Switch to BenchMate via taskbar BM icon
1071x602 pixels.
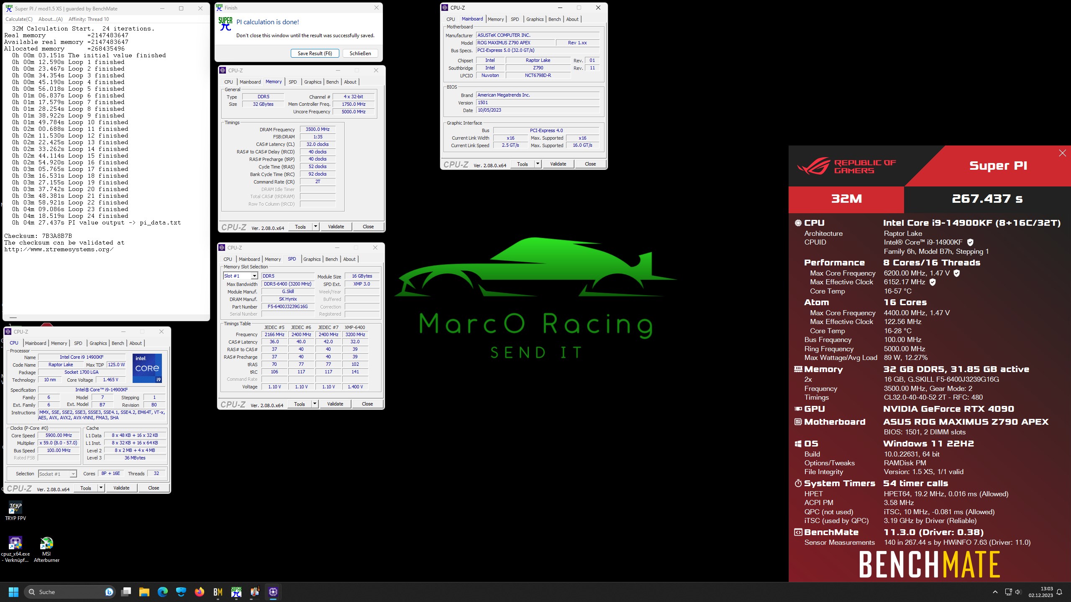coord(218,592)
